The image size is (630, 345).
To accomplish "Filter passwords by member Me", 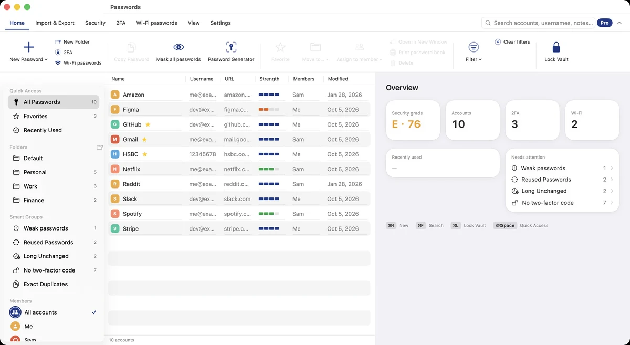I will (x=52, y=326).
